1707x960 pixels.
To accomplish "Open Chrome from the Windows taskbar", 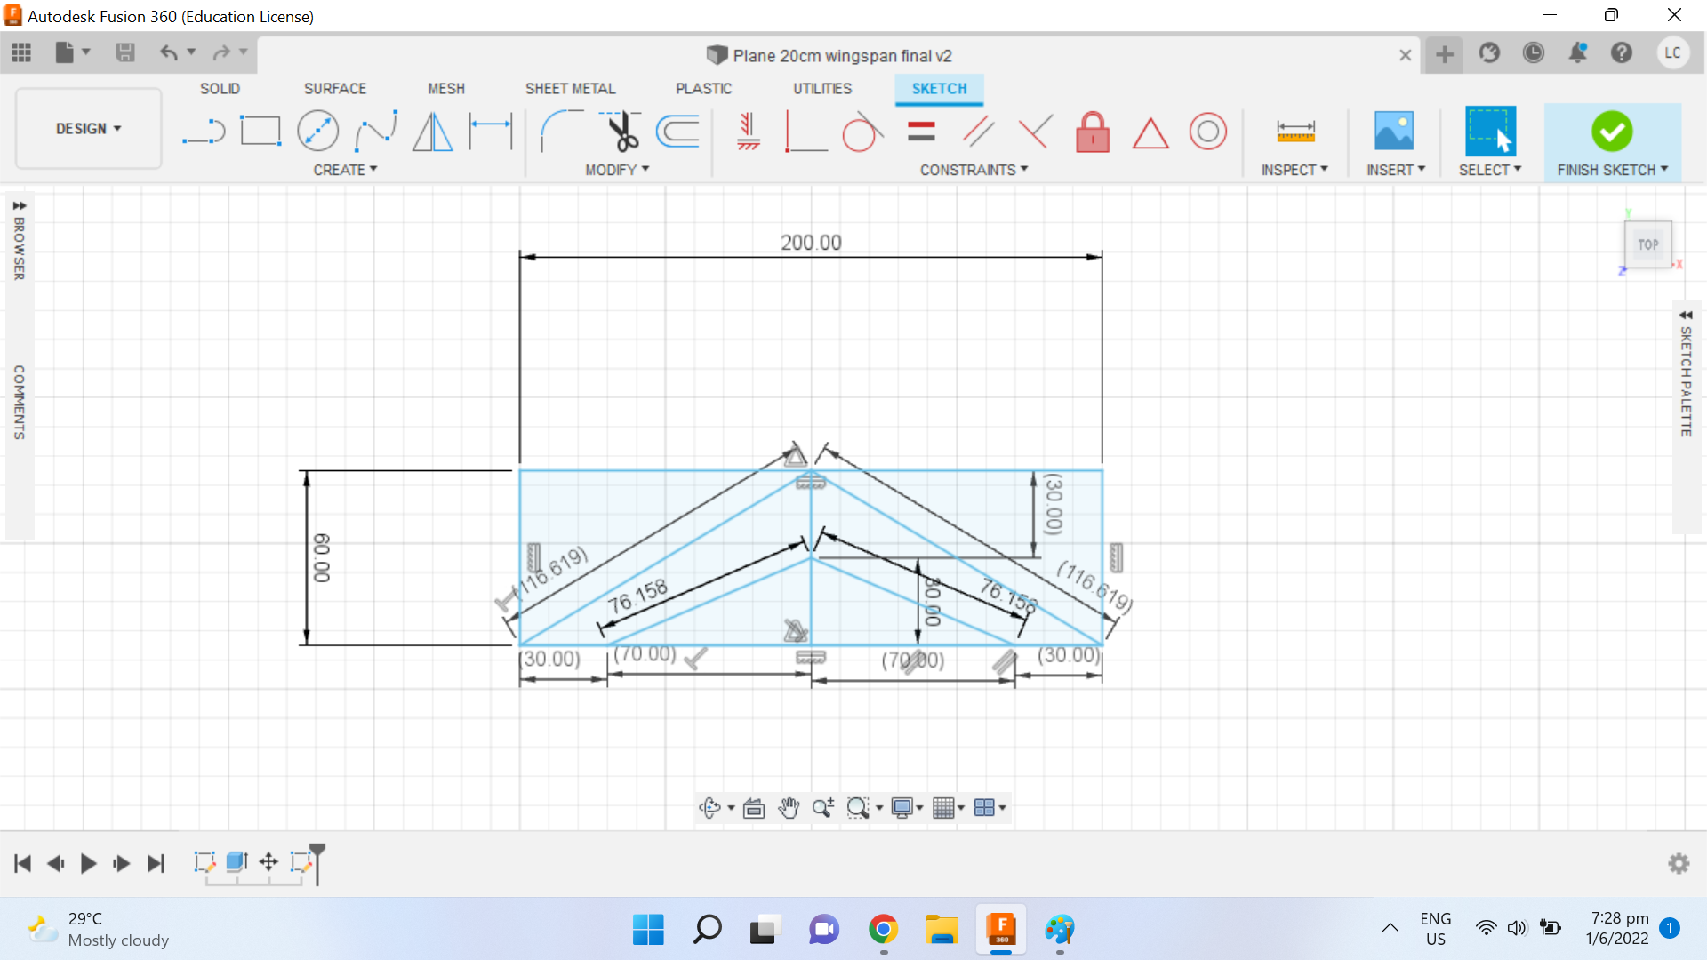I will 883,930.
